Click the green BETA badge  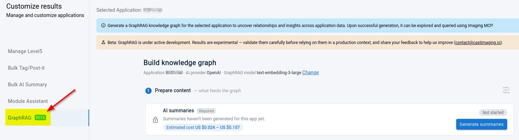(40, 118)
